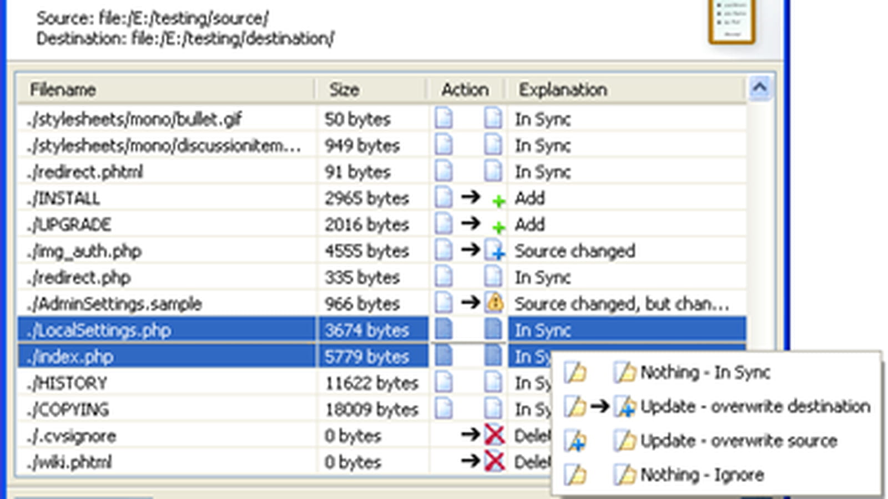Click the destination file icon in the ./redirect.phtml row
The height and width of the screenshot is (499, 888).
pyautogui.click(x=493, y=171)
